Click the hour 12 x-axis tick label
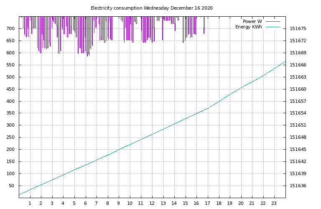The height and width of the screenshot is (209, 321). (152, 203)
